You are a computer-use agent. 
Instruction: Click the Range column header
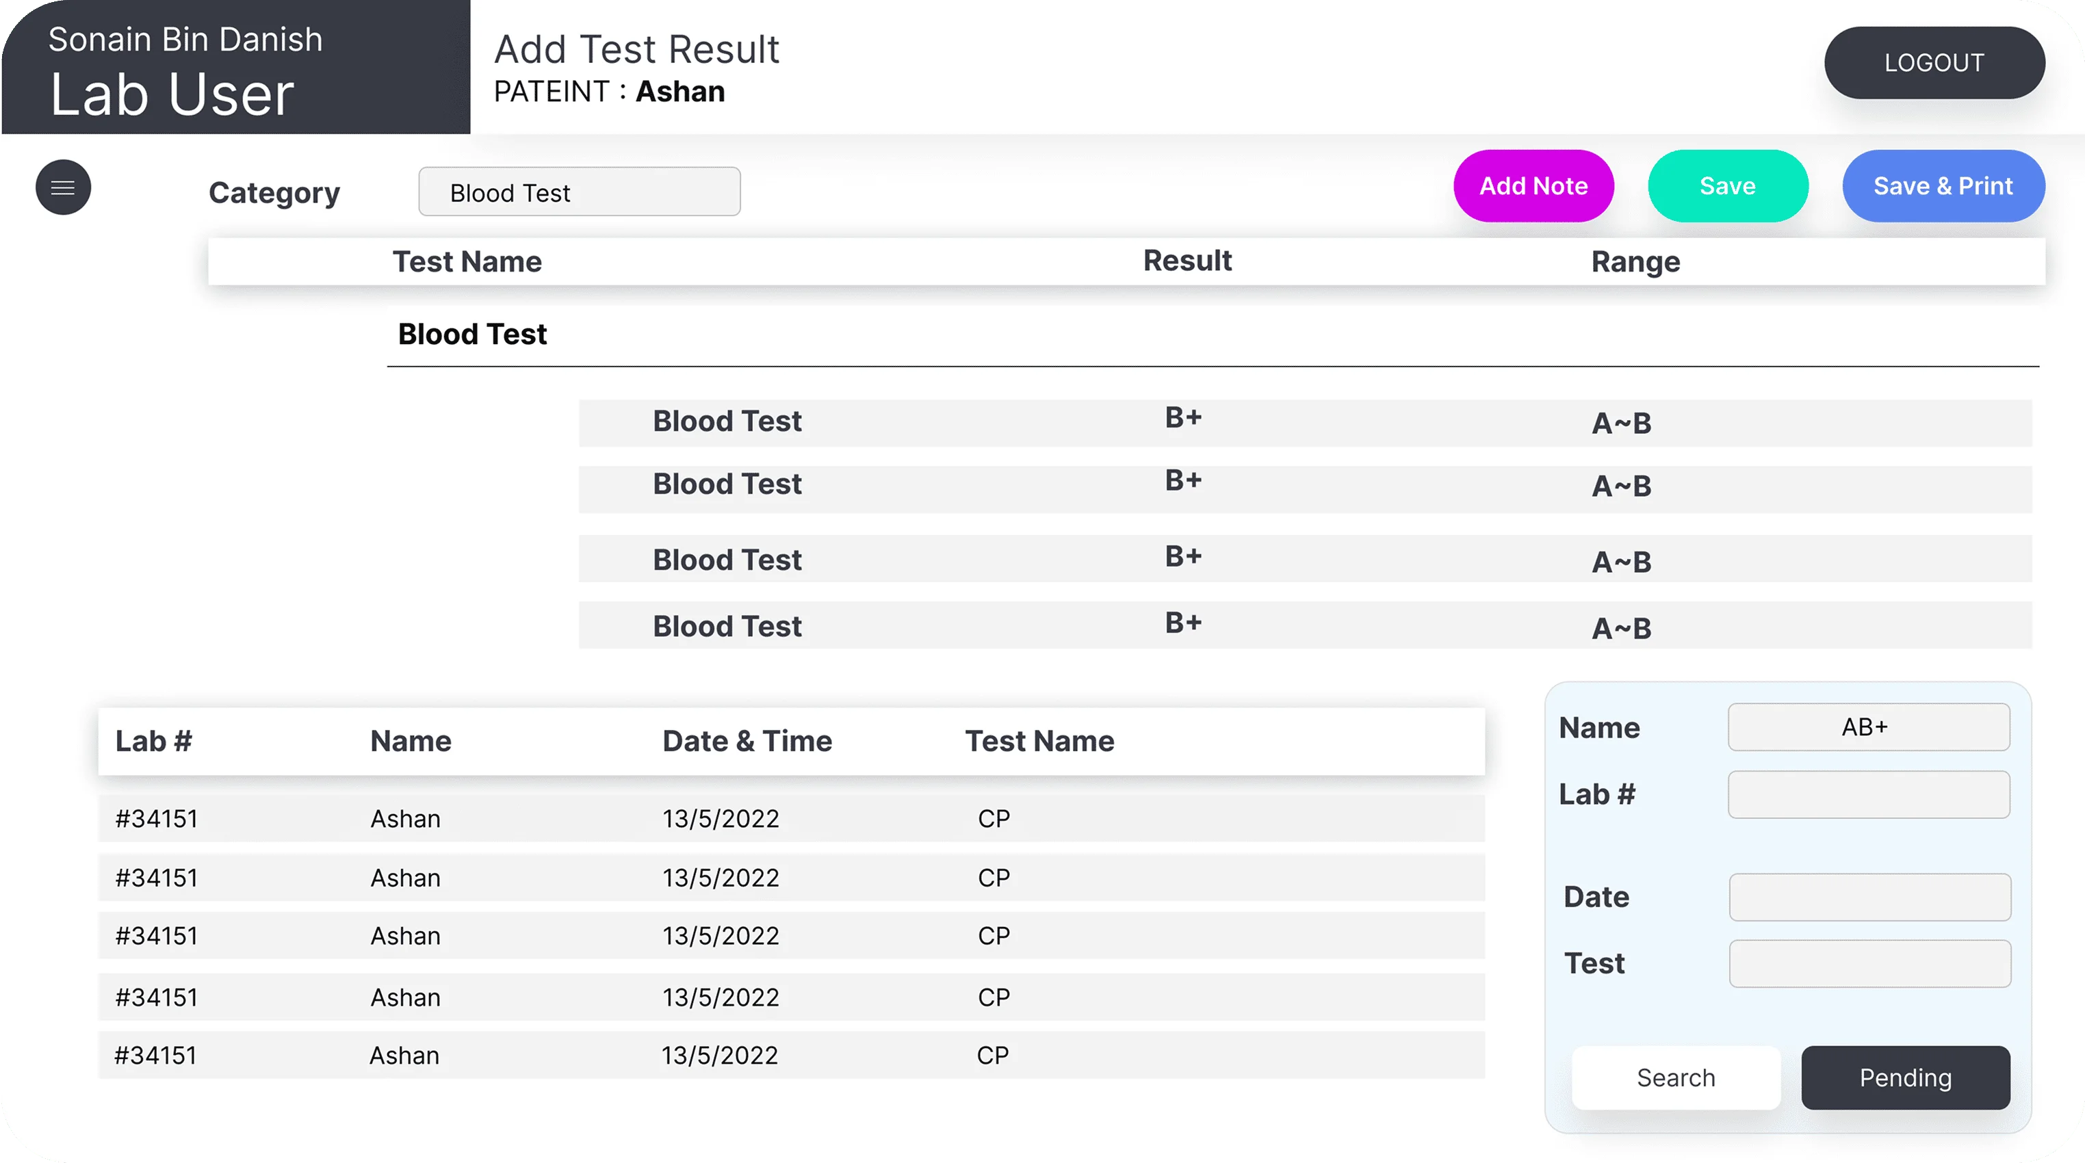pyautogui.click(x=1635, y=262)
